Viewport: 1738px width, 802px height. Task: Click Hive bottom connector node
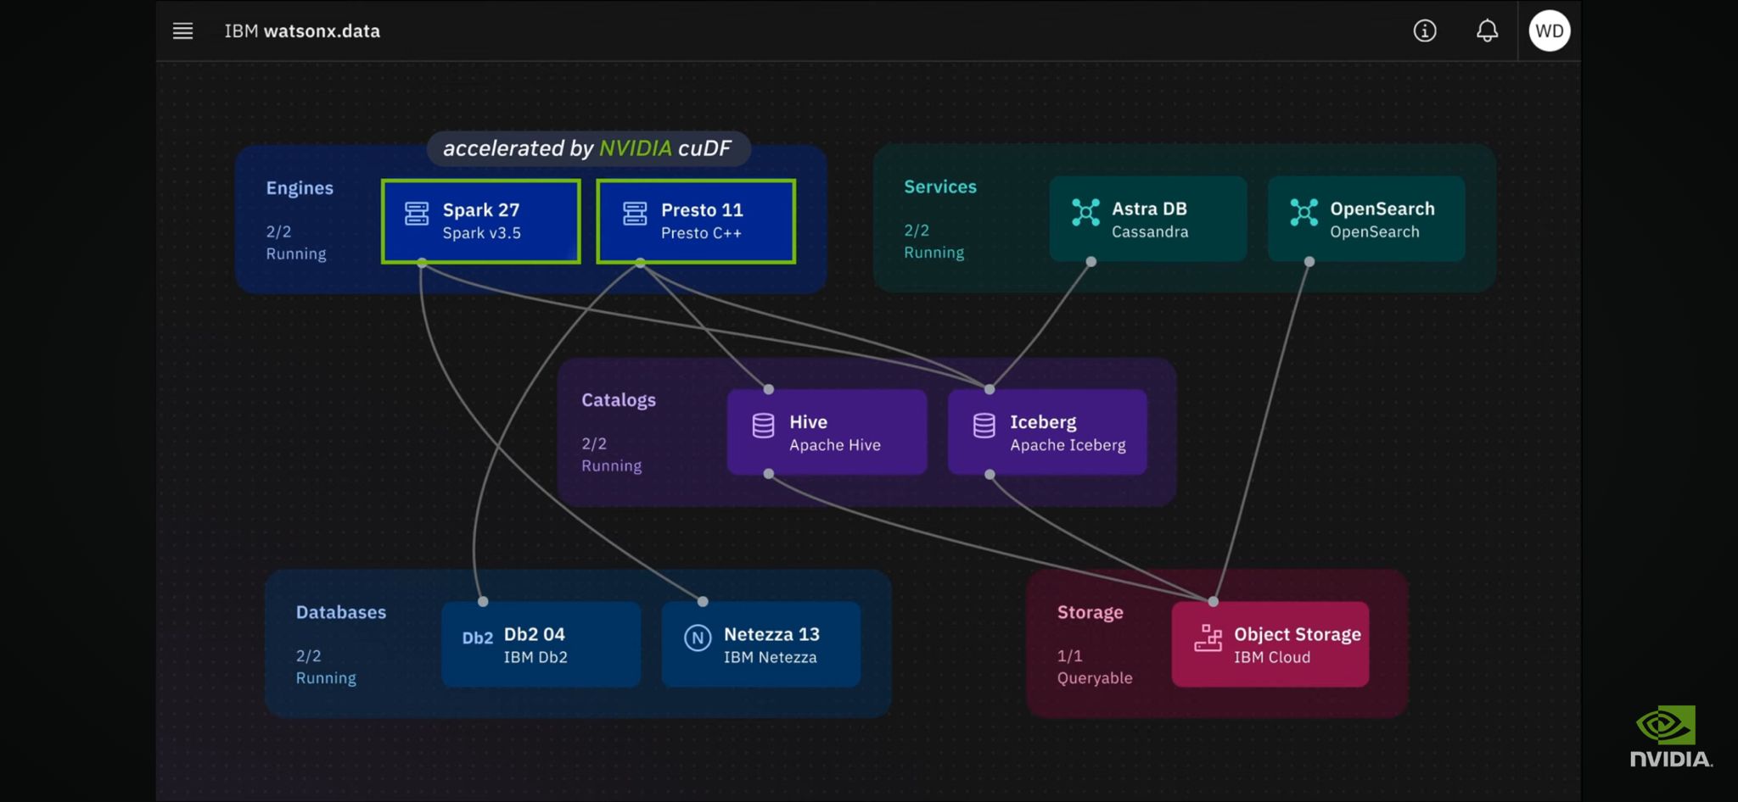click(769, 474)
